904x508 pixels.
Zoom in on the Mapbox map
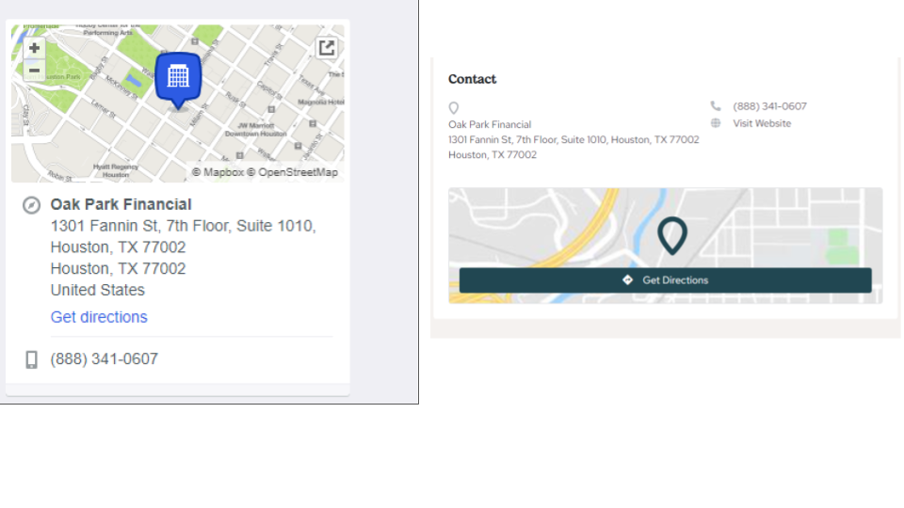34,48
